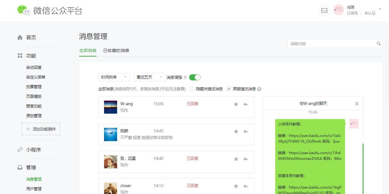389x194 pixels.
Task: Select 用户管理 in the sidebar menu
Action: (34, 189)
